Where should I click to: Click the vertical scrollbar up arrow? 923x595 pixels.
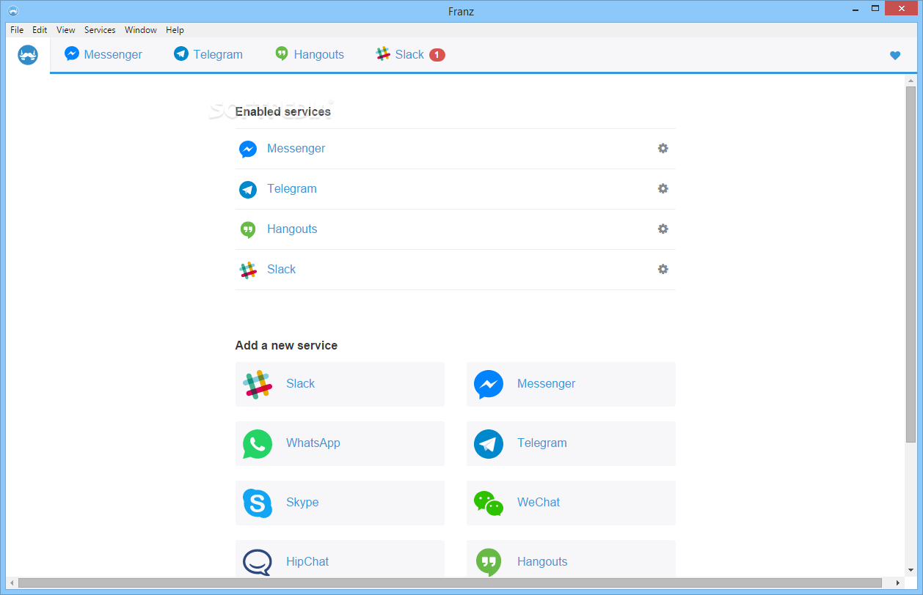coord(911,80)
